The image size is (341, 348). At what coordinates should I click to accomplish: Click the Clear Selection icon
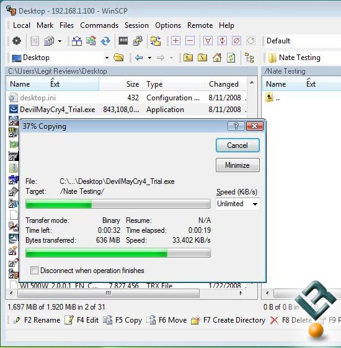237,41
